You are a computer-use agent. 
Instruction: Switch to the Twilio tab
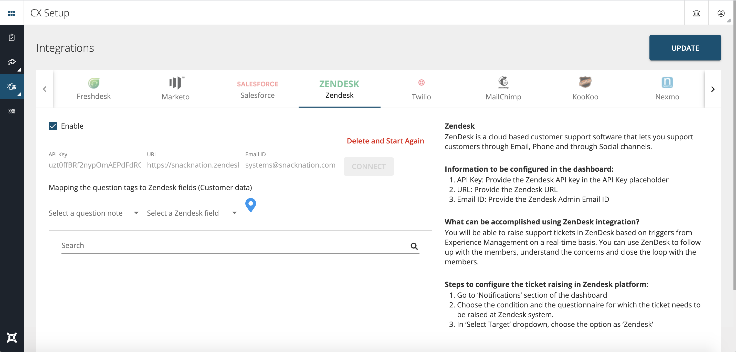coord(421,89)
